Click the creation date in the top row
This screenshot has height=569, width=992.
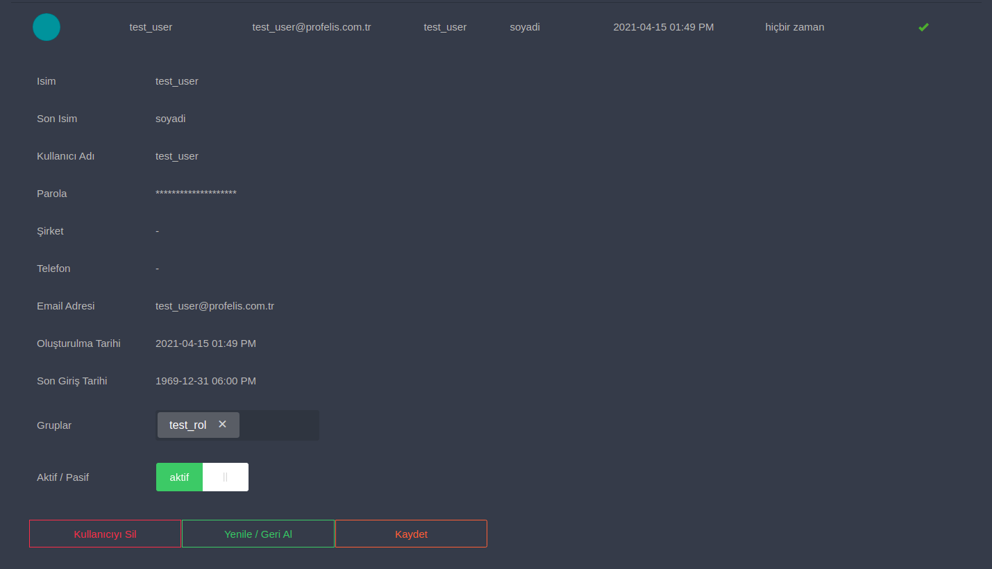pyautogui.click(x=663, y=27)
